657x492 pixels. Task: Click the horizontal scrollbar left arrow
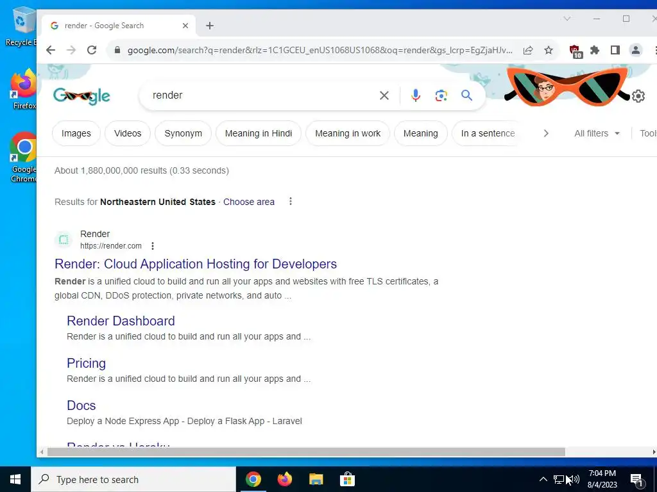click(x=42, y=452)
